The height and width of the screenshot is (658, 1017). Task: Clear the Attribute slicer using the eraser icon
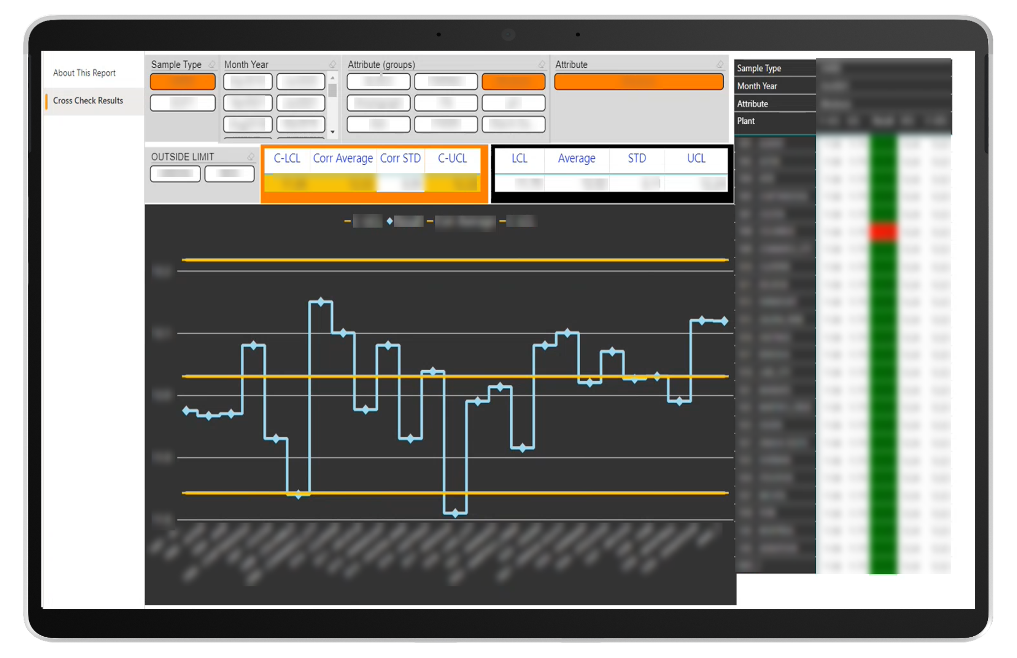[x=720, y=65]
